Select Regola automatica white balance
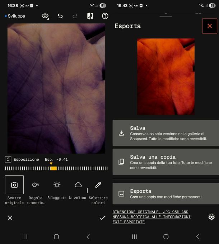This screenshot has width=219, height=244. [36, 190]
